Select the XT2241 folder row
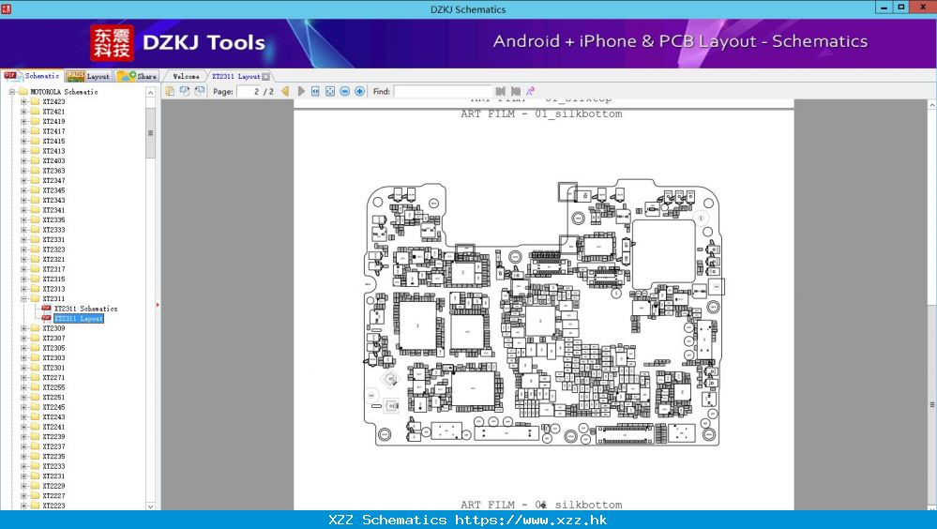The height and width of the screenshot is (529, 937). [53, 427]
